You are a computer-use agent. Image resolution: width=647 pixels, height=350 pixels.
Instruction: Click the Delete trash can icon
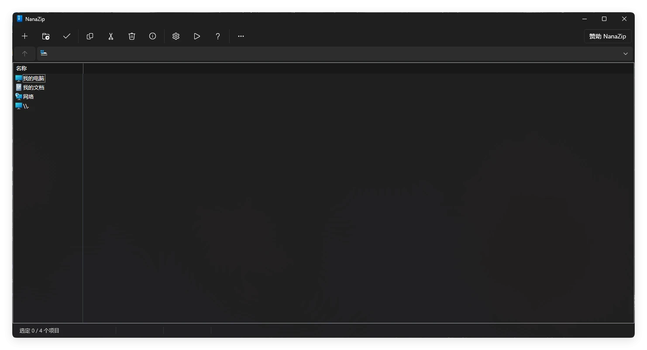tap(132, 36)
